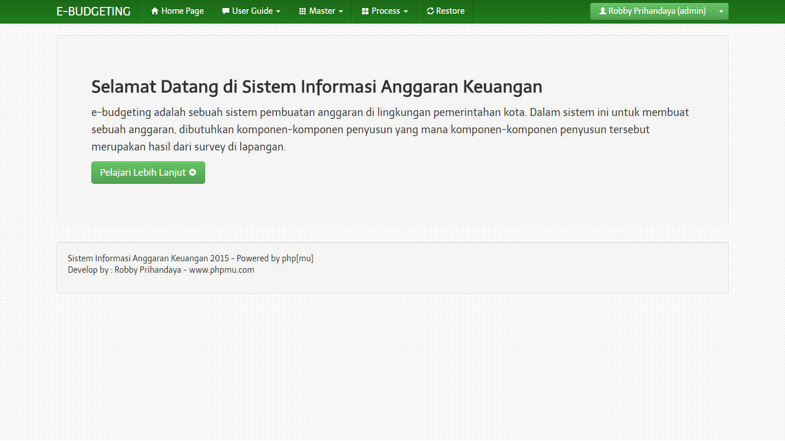Click the E-BUDGETING brand logo
Viewport: 785px width, 441px height.
[93, 11]
